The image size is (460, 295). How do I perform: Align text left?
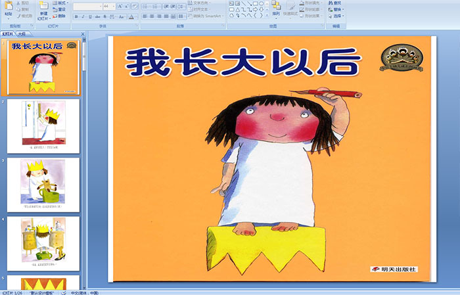pos(145,16)
